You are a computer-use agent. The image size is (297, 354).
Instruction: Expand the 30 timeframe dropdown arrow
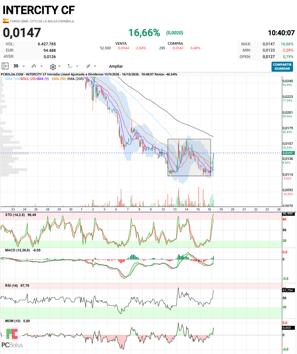point(24,66)
